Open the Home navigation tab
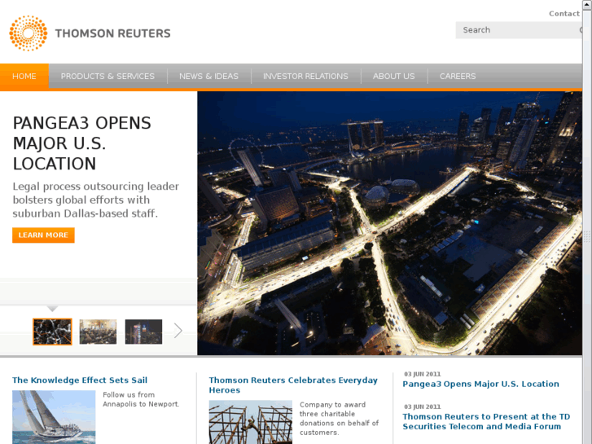 point(24,77)
